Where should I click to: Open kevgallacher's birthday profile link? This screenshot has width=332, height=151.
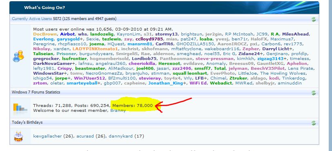pos(47,136)
